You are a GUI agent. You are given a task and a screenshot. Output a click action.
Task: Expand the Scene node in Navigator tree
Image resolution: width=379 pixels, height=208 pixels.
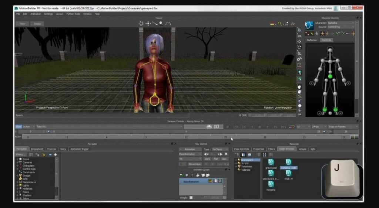[17, 159]
